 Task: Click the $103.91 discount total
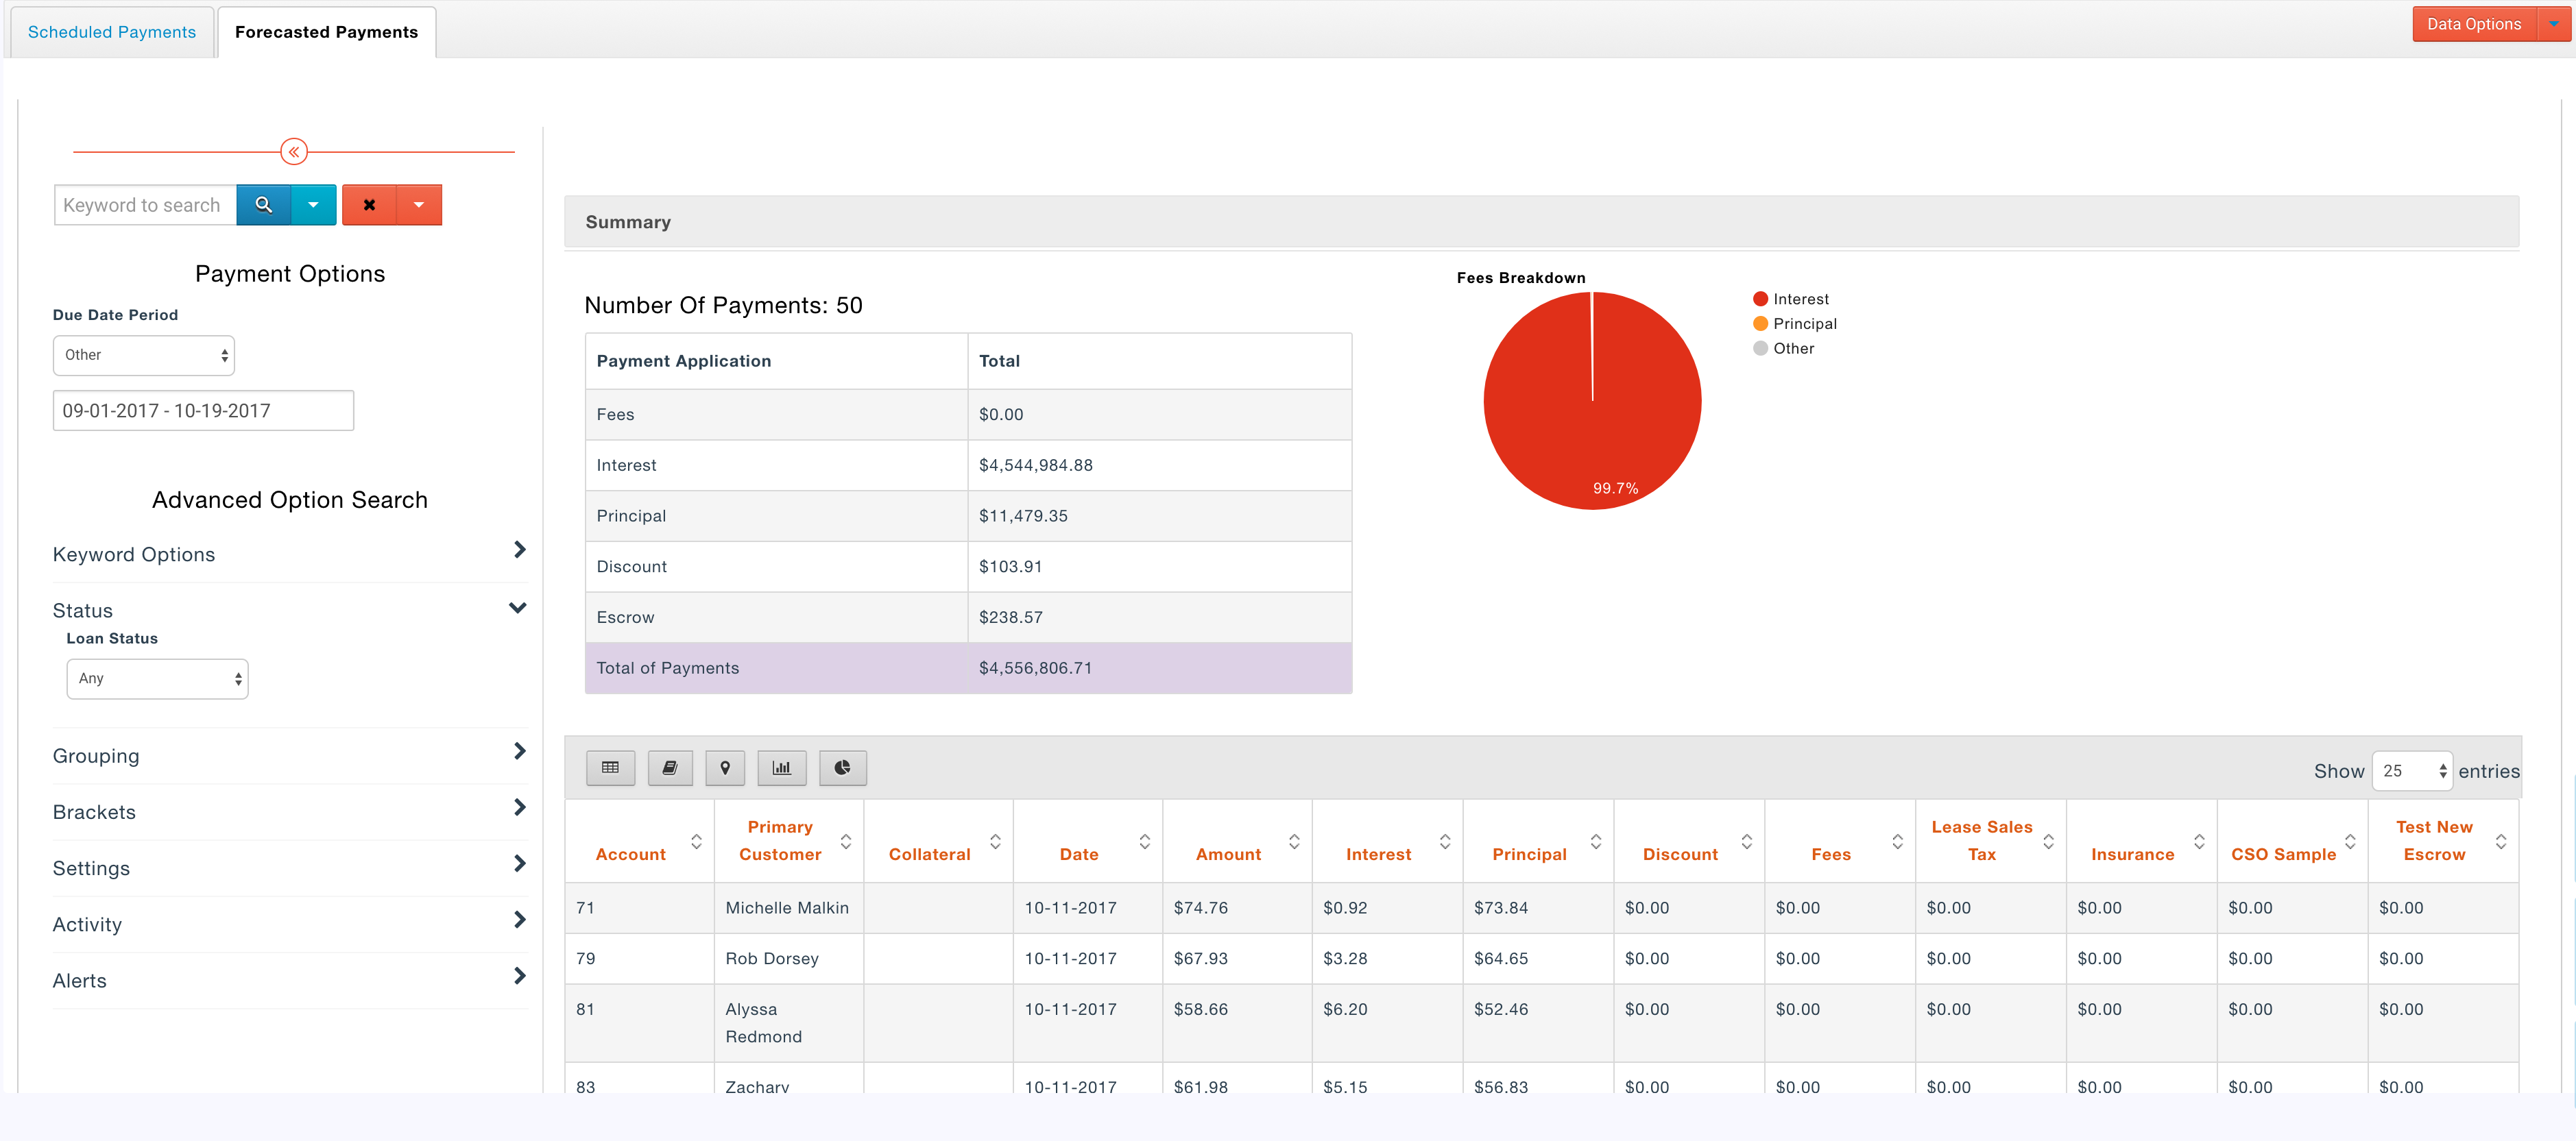[x=1010, y=567]
